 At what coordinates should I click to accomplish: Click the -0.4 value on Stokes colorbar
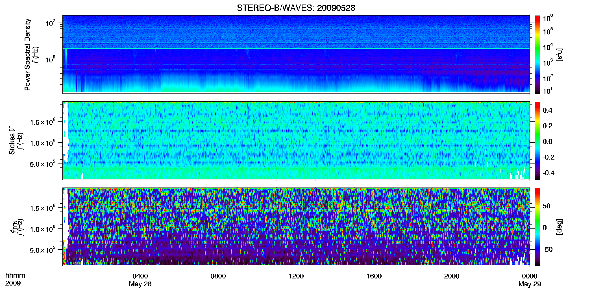[x=549, y=173]
